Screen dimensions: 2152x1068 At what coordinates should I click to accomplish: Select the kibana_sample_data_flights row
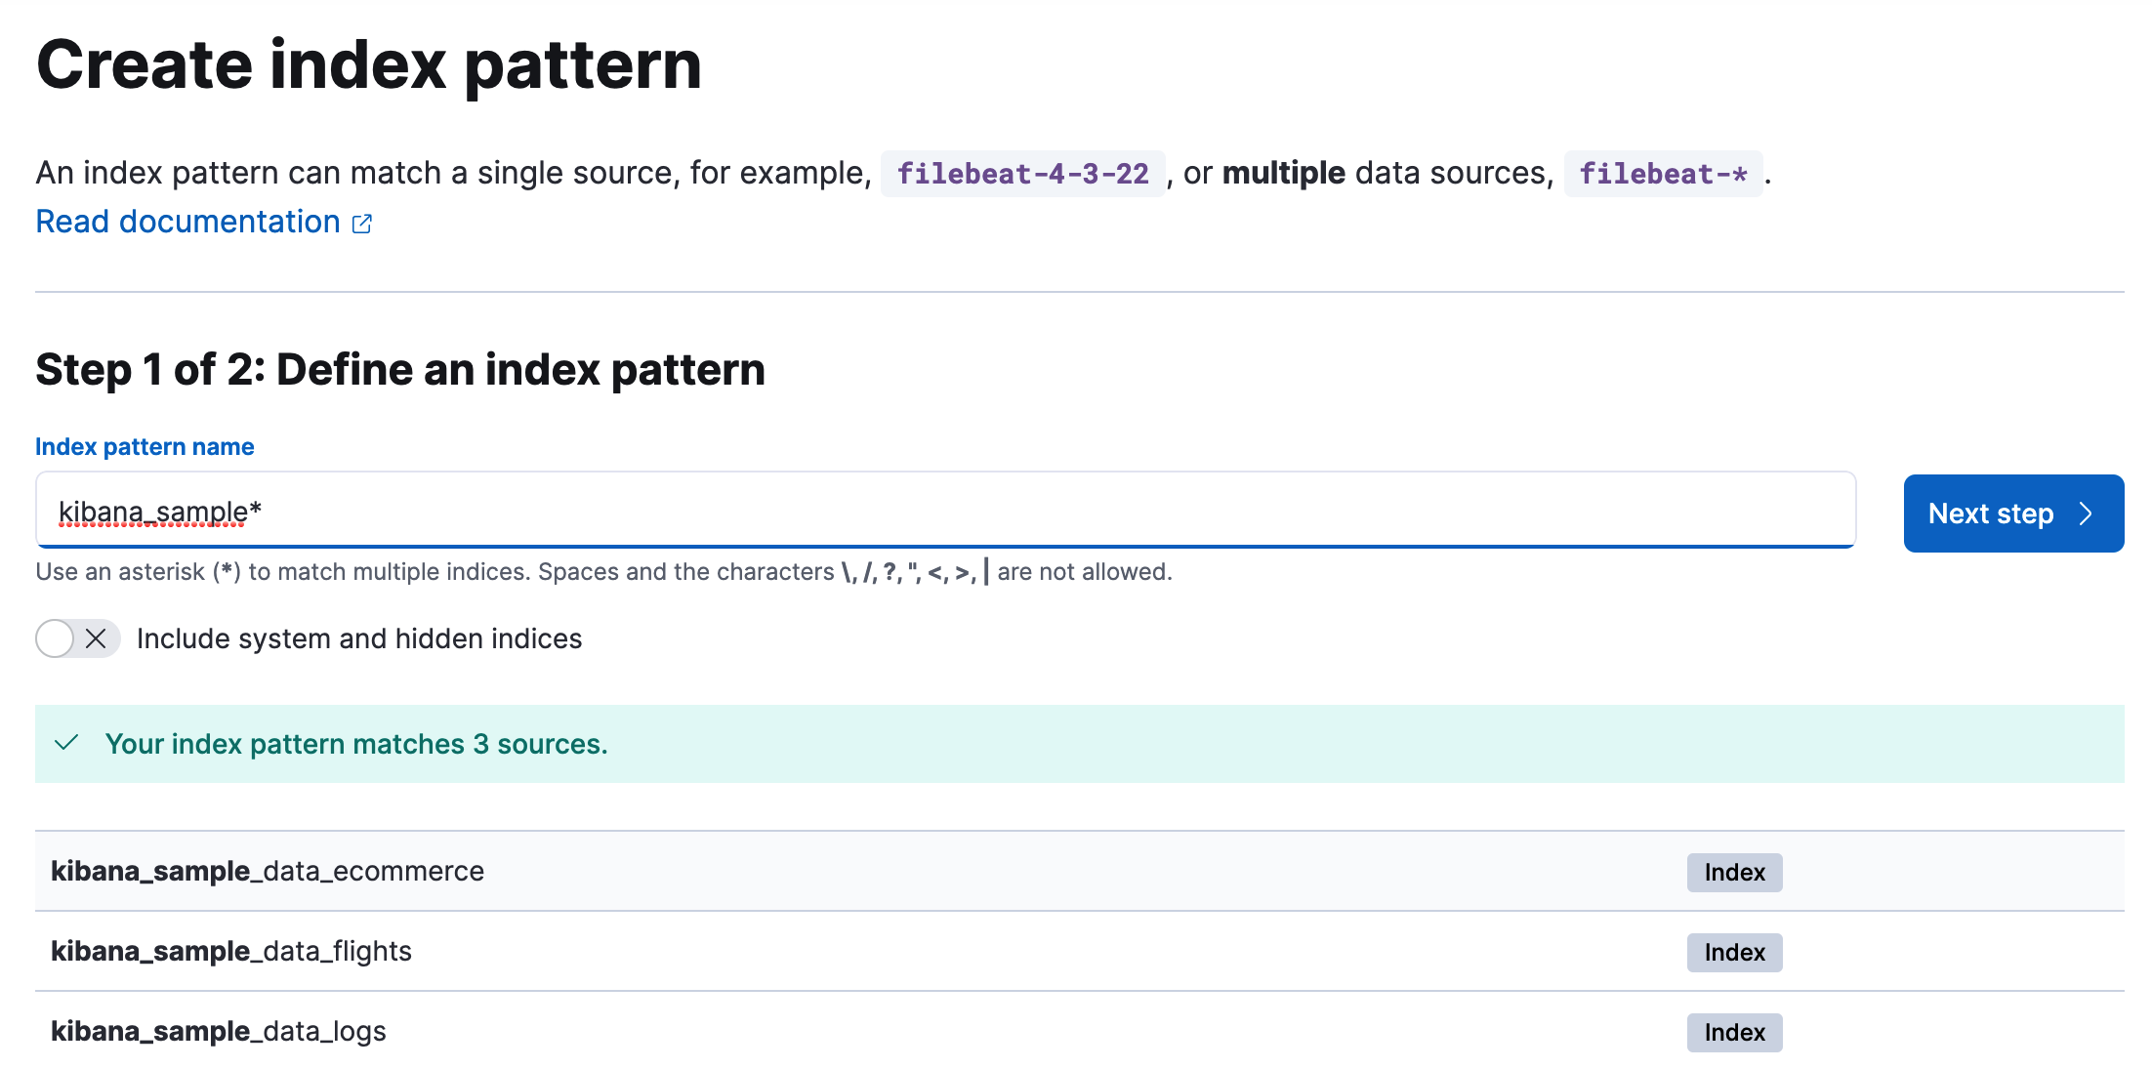(x=230, y=952)
